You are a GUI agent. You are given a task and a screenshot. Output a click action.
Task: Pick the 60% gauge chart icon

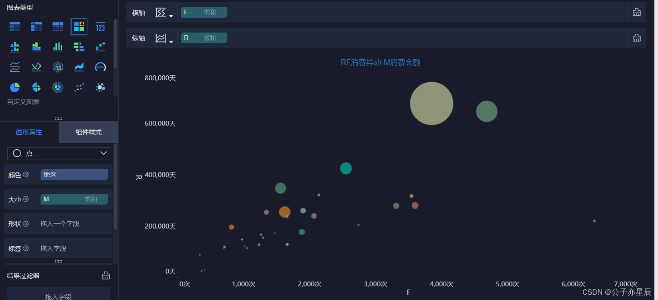tap(100, 67)
